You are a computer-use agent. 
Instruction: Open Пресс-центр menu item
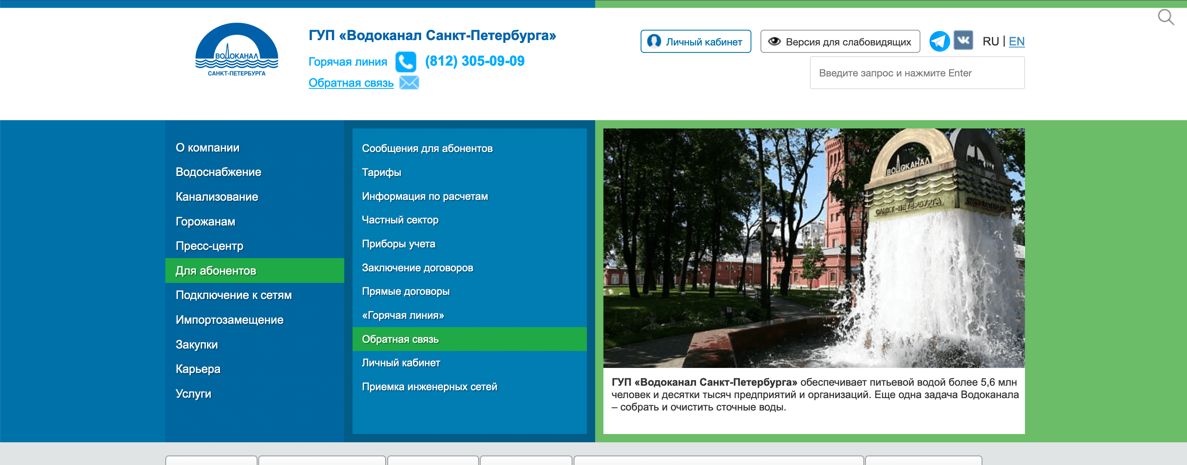pos(209,246)
